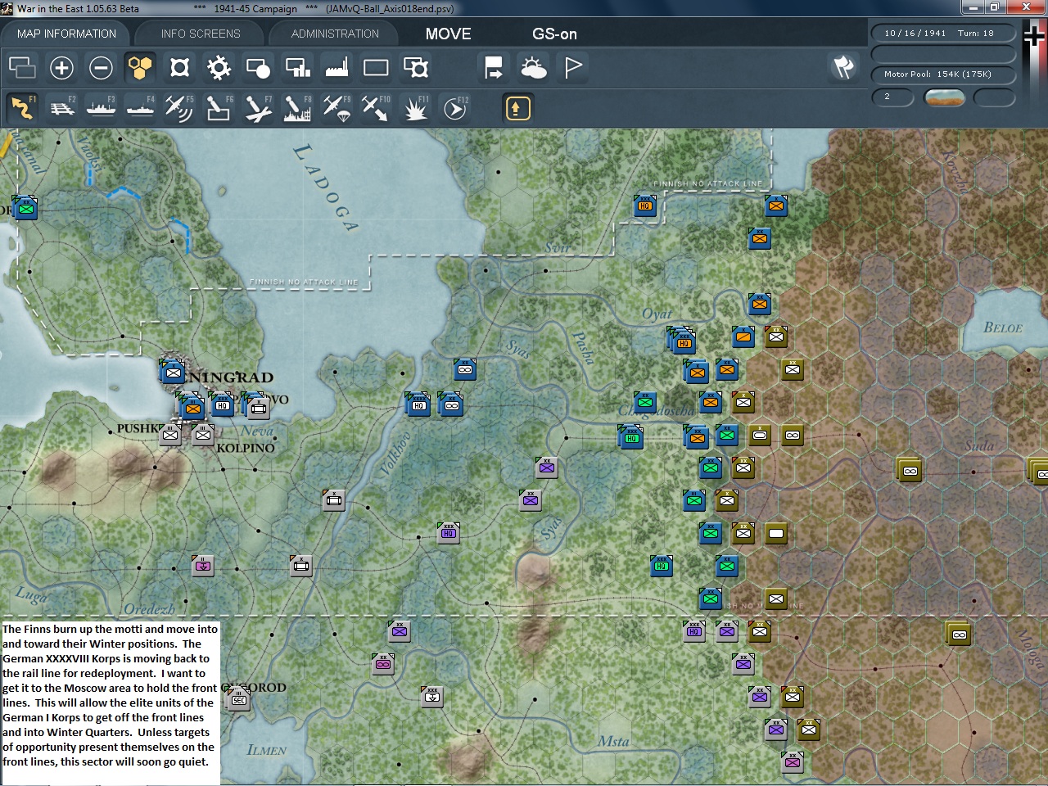
Task: Click the flag with arrow icon
Action: pos(494,67)
